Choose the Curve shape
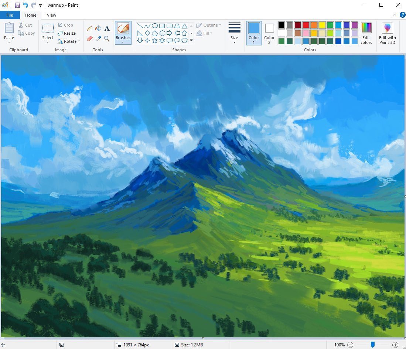Screen dimensions: 406x349 pyautogui.click(x=147, y=25)
